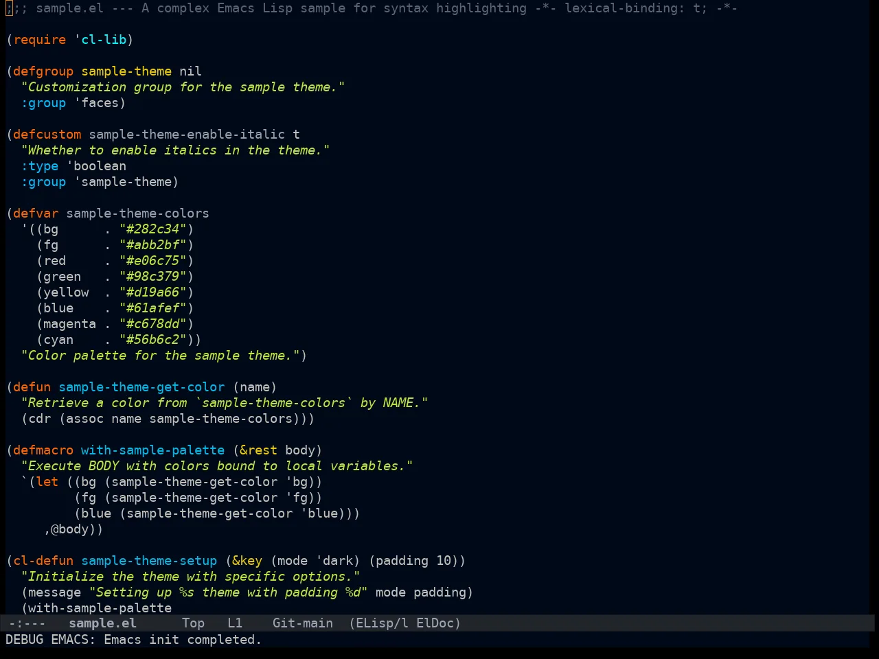Click the 'let' keyword in the macro body
This screenshot has width=879, height=659.
(47, 482)
